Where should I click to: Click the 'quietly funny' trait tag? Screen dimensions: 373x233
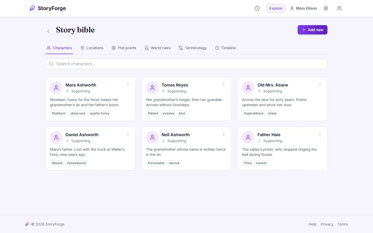99,113
